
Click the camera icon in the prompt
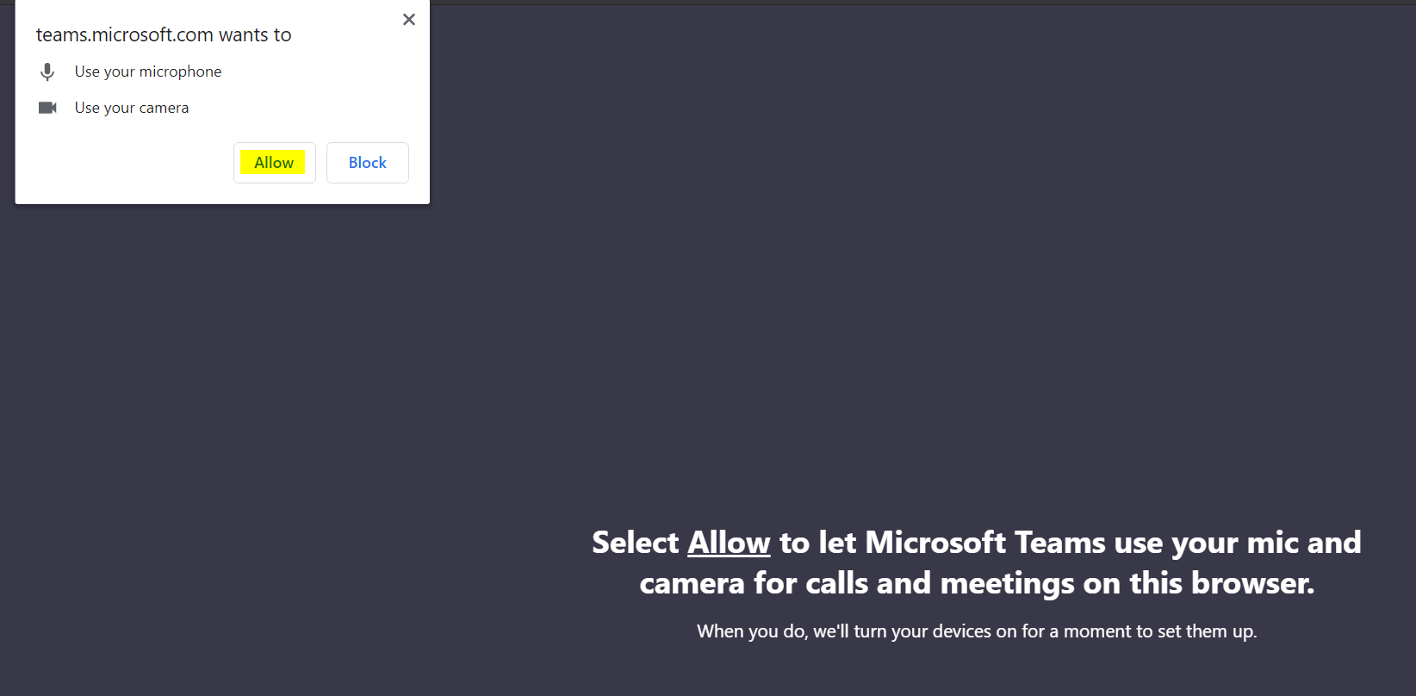point(47,108)
